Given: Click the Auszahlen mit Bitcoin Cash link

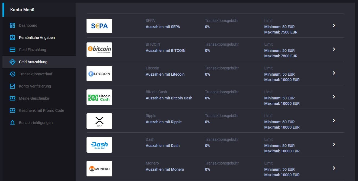Looking at the screenshot, I should point(169,98).
